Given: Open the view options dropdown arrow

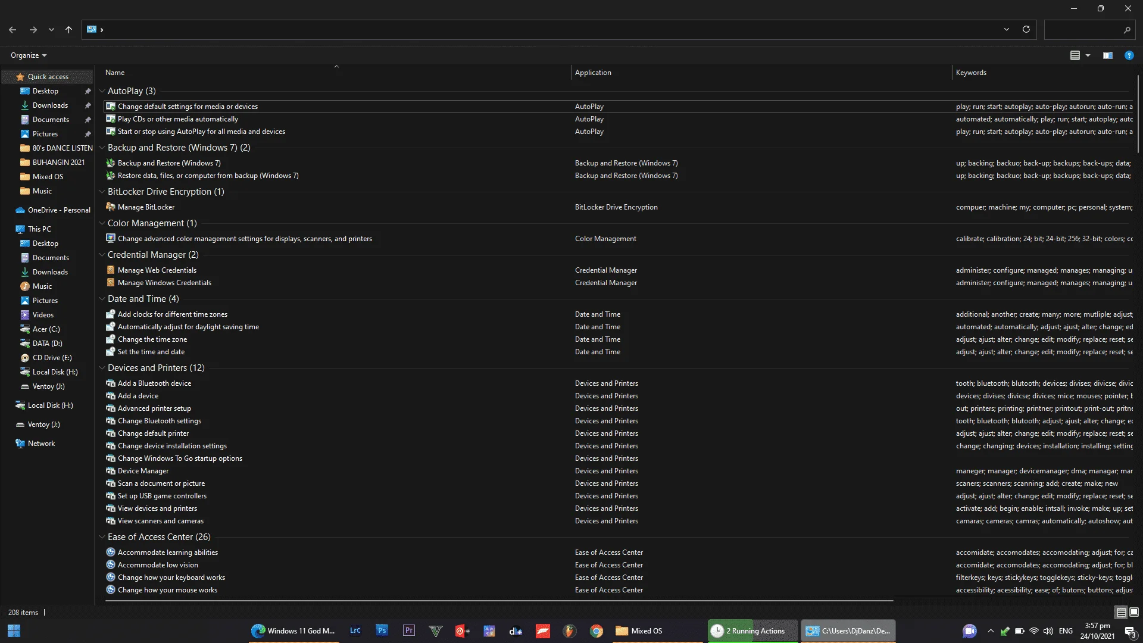Looking at the screenshot, I should pos(1088,55).
